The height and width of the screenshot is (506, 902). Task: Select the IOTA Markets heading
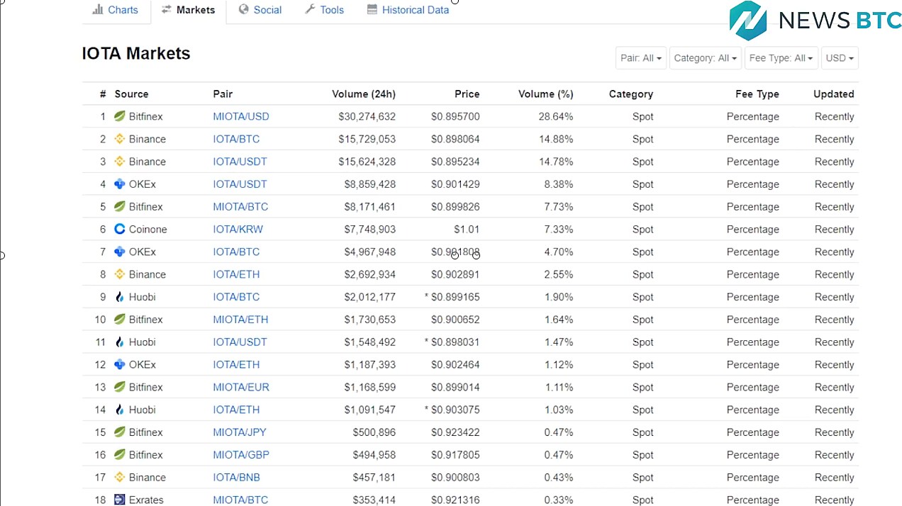[x=136, y=54]
